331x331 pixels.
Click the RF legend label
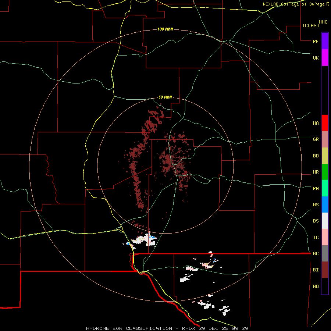(x=316, y=41)
